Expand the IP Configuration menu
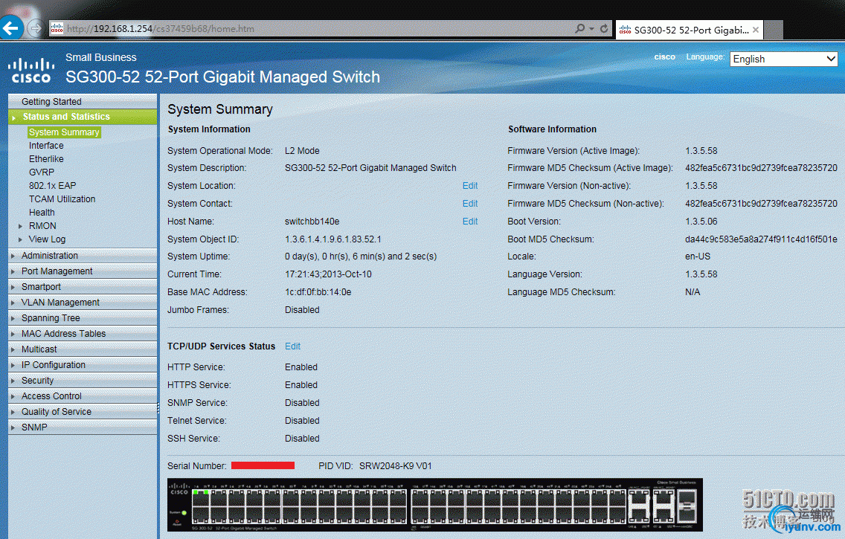This screenshot has height=539, width=845. pyautogui.click(x=83, y=364)
